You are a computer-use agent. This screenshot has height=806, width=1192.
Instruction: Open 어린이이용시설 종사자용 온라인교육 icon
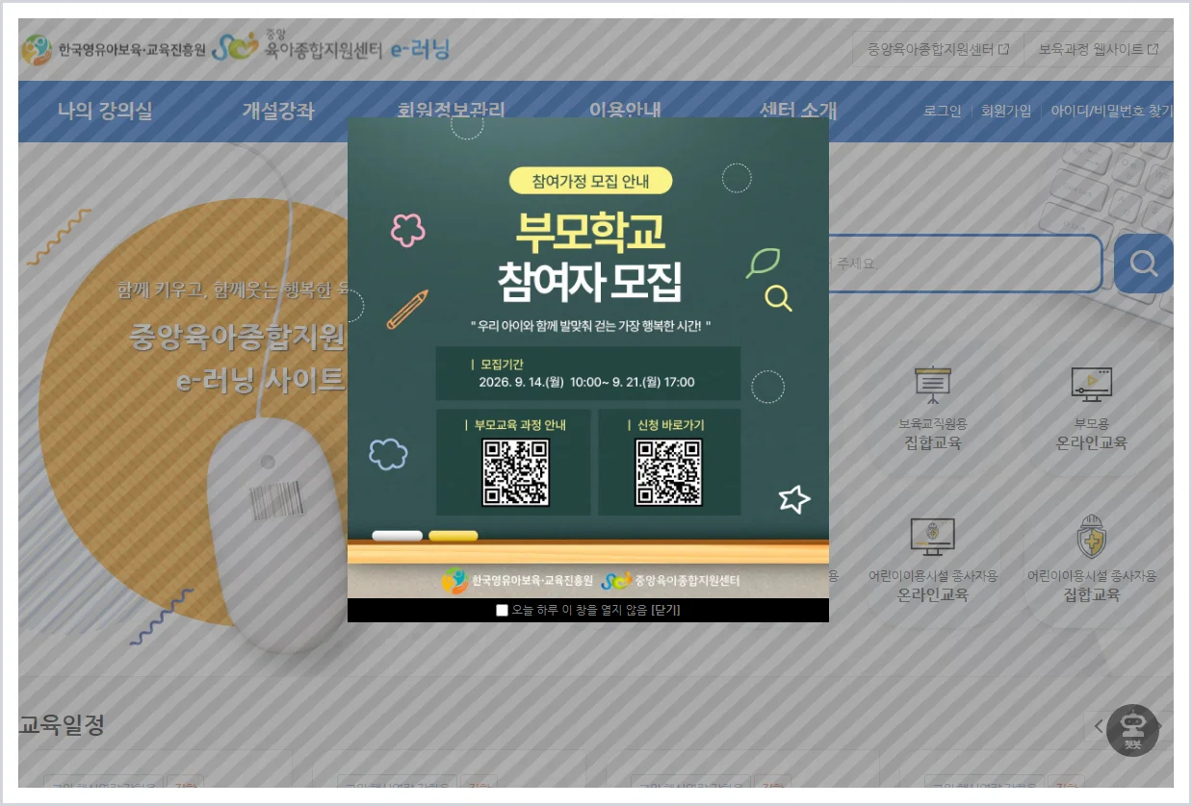[x=932, y=561]
